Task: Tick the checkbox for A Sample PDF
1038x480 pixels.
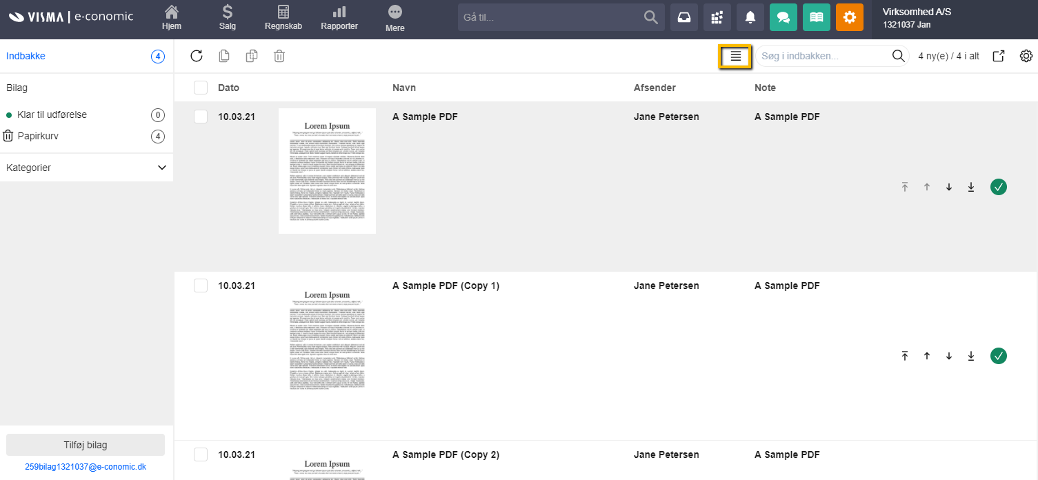Action: (x=201, y=117)
